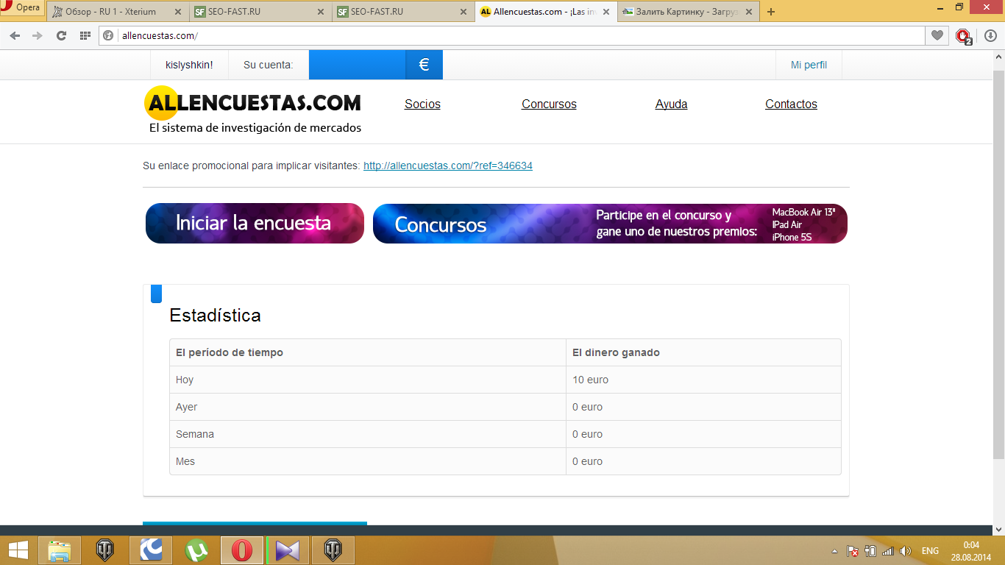Viewport: 1005px width, 565px height.
Task: Switch to SEO-FAST.RU tab next to Xterium tab
Action: 260,12
